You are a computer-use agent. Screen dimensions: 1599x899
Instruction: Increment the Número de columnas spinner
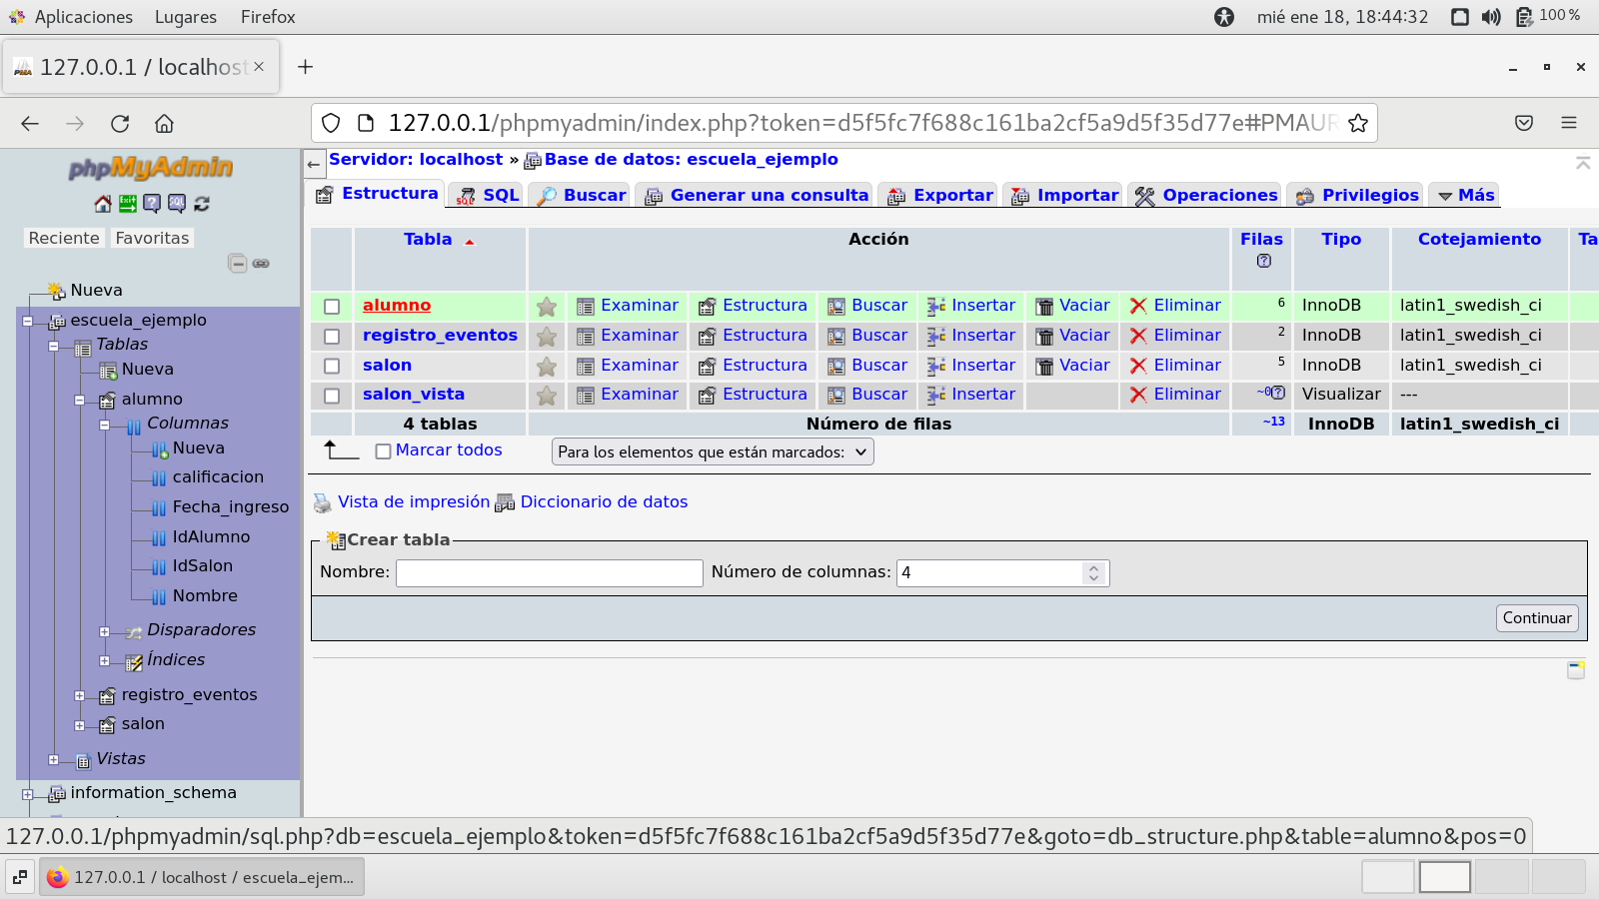(1093, 567)
